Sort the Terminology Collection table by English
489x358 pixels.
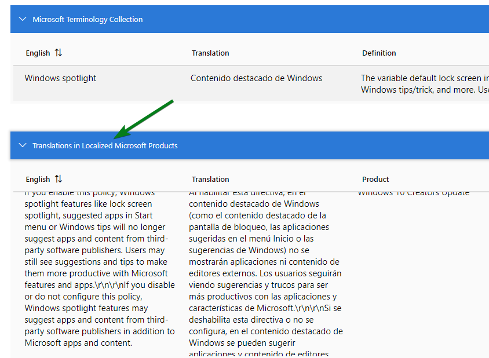[59, 53]
